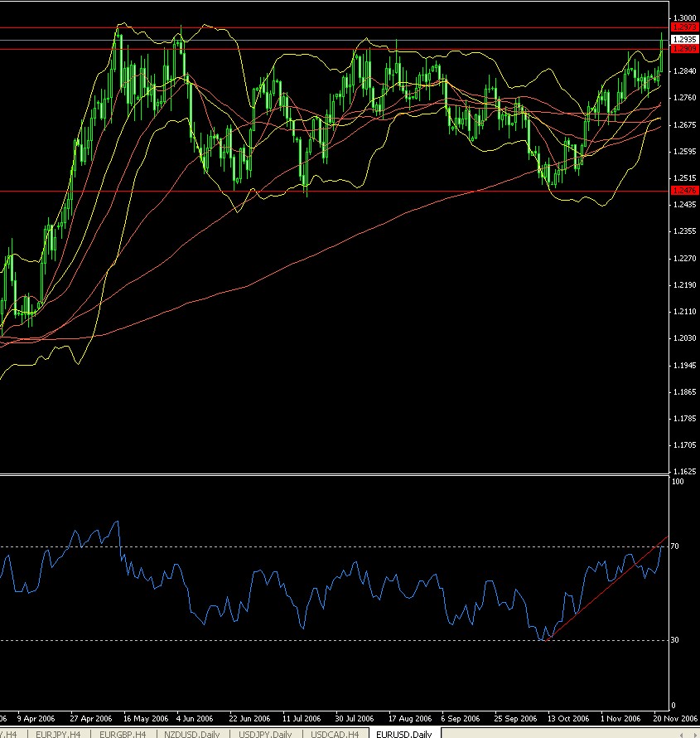Select the USDCAD.H4 chart tab
This screenshot has height=738, width=700.
[335, 734]
